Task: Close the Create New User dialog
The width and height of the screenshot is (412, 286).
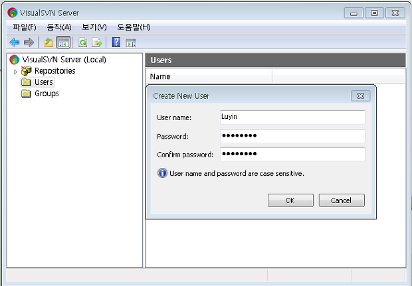Action: (x=360, y=96)
